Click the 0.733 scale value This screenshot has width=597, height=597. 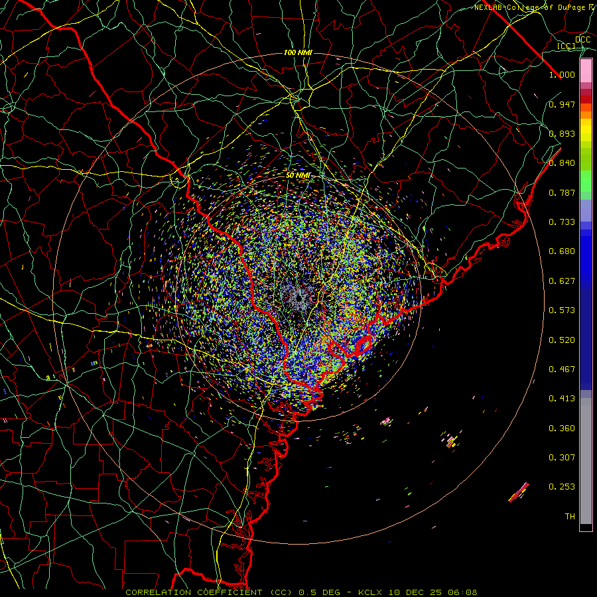[562, 222]
